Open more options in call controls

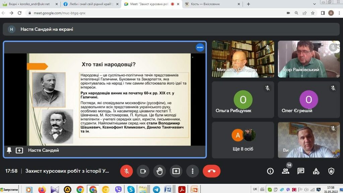[192, 171]
